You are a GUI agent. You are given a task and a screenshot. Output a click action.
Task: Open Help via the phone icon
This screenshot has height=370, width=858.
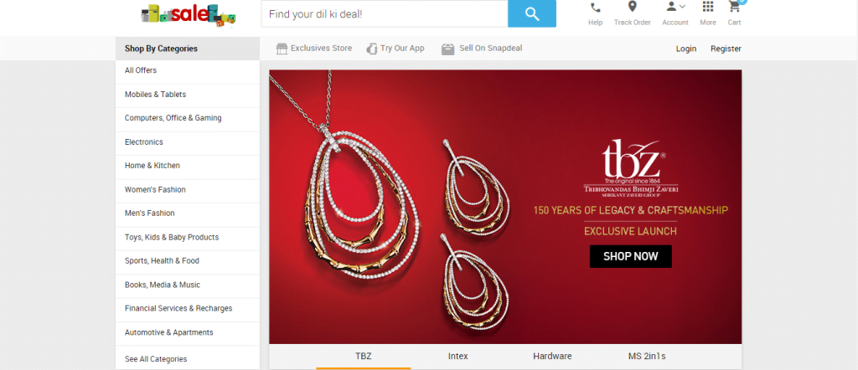coord(596,8)
